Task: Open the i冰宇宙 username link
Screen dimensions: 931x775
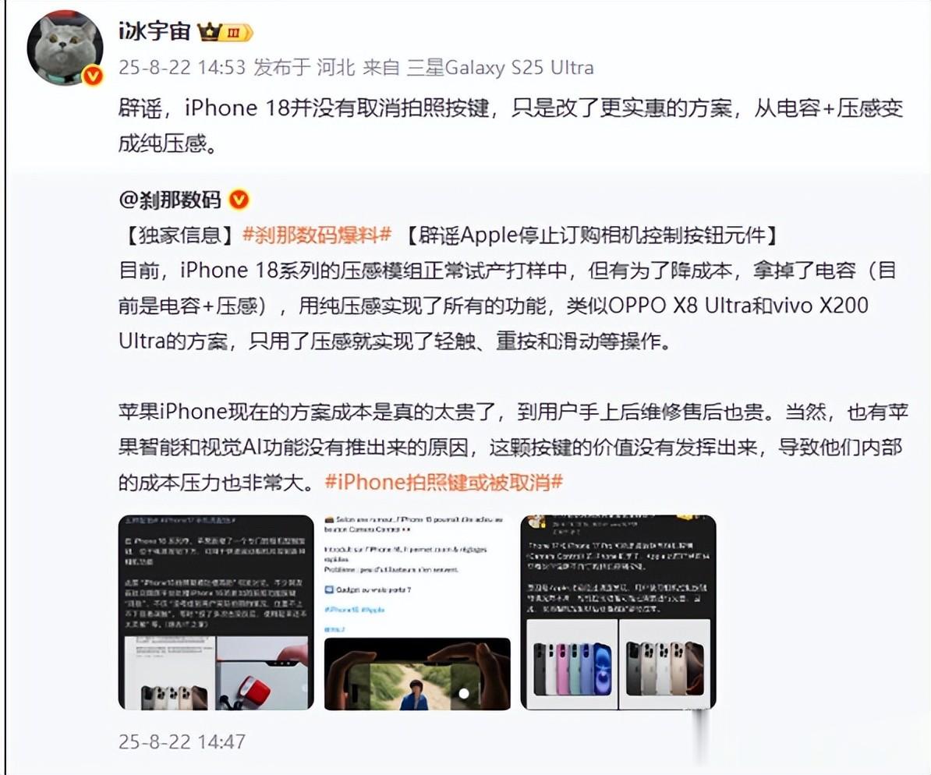Action: (x=155, y=31)
